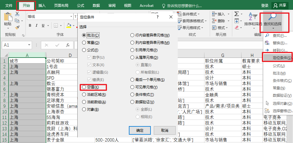This screenshot has width=293, height=143.
Task: Switch to the 公式 ribbon tab
Action: point(81,6)
